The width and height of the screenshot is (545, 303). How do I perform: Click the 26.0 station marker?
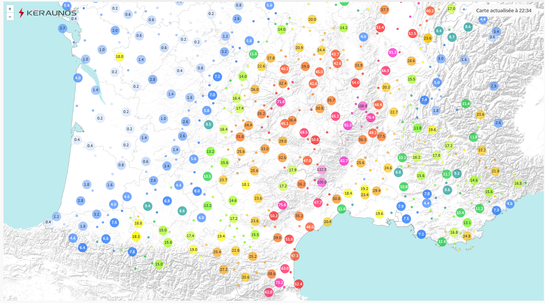click(255, 90)
